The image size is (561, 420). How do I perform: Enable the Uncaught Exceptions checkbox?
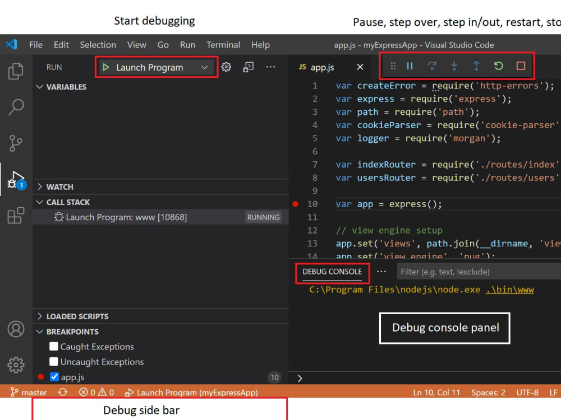coord(53,361)
